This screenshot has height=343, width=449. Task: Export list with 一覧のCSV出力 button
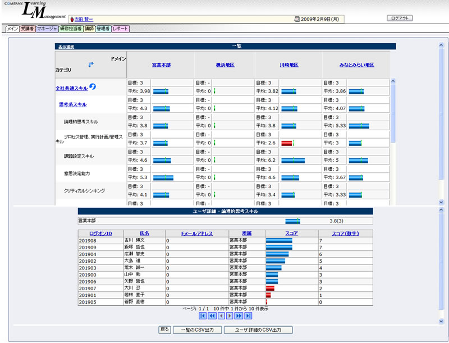197,330
